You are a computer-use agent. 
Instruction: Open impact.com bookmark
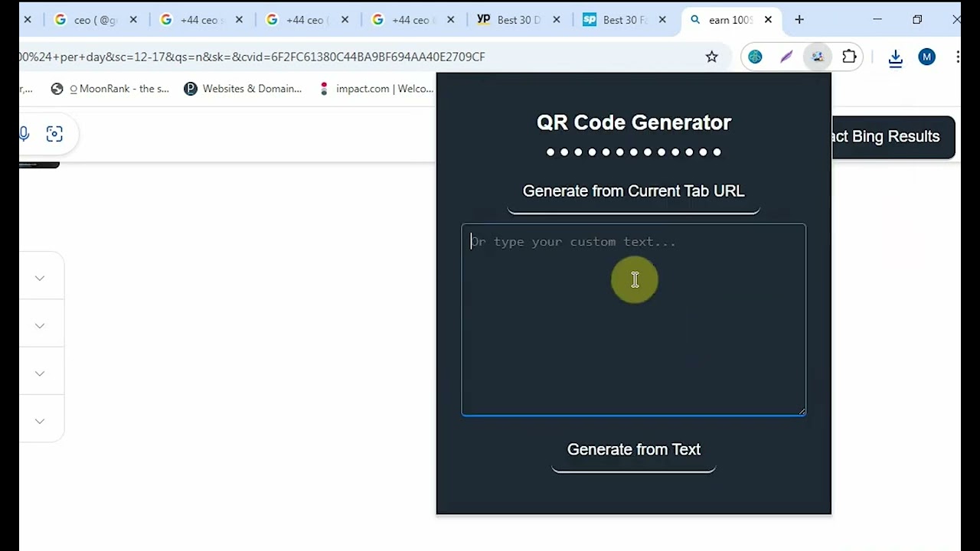pyautogui.click(x=377, y=89)
